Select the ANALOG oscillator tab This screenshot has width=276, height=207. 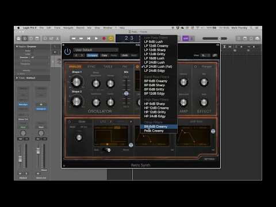pyautogui.click(x=75, y=67)
